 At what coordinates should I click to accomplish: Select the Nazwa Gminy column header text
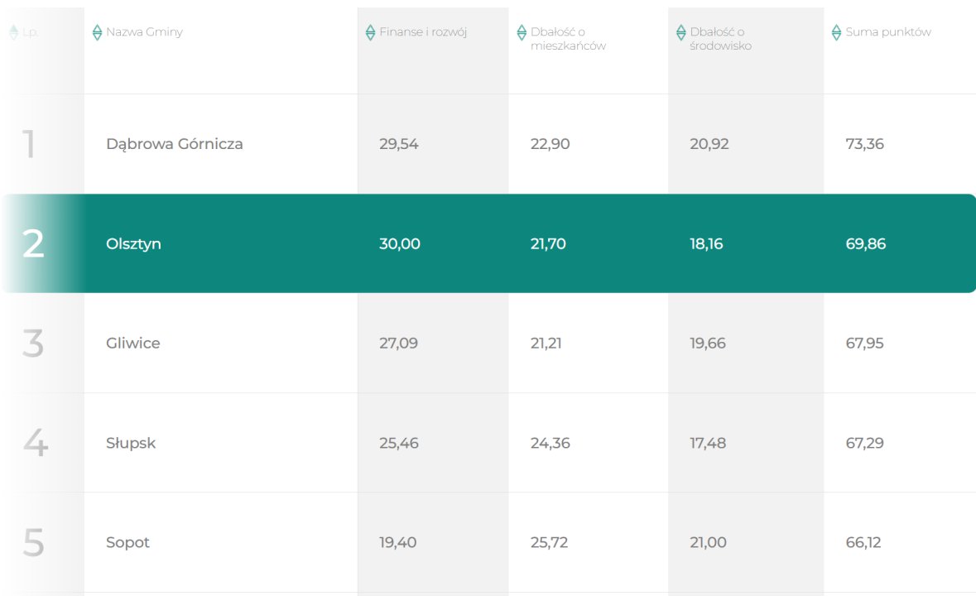click(144, 31)
